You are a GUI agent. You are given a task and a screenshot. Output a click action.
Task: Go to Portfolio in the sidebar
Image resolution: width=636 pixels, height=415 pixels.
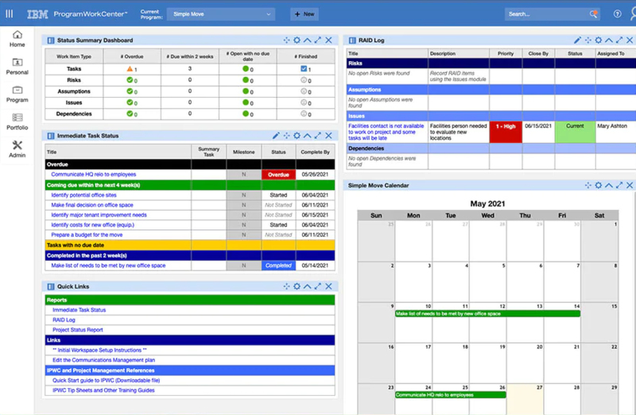pos(17,122)
